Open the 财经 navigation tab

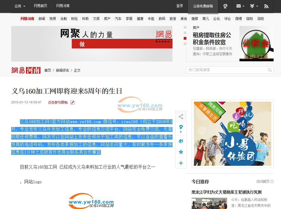pos(74,19)
